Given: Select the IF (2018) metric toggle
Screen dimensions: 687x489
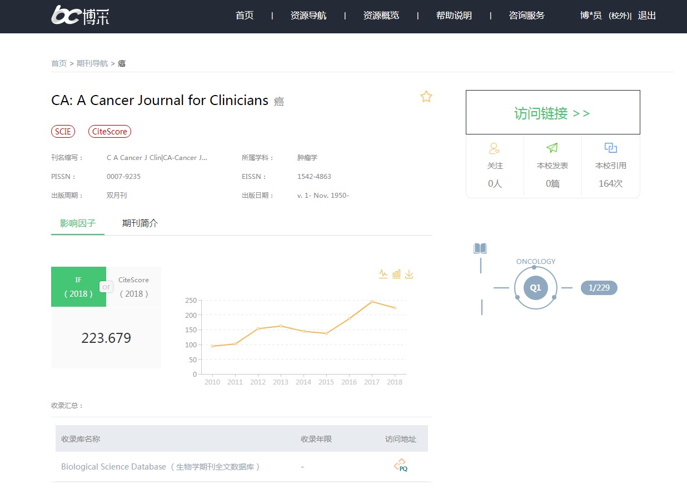Looking at the screenshot, I should [x=78, y=287].
